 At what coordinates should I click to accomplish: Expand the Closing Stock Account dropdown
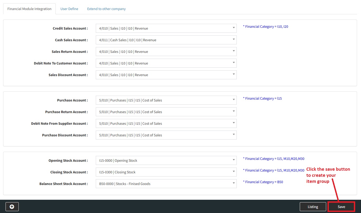[x=166, y=172]
